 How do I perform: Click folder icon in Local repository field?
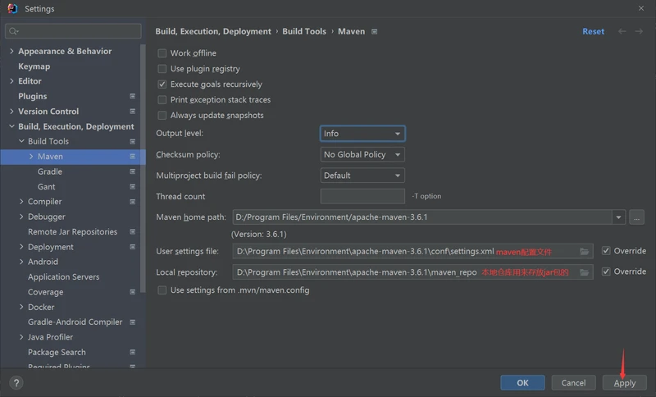[x=584, y=272]
